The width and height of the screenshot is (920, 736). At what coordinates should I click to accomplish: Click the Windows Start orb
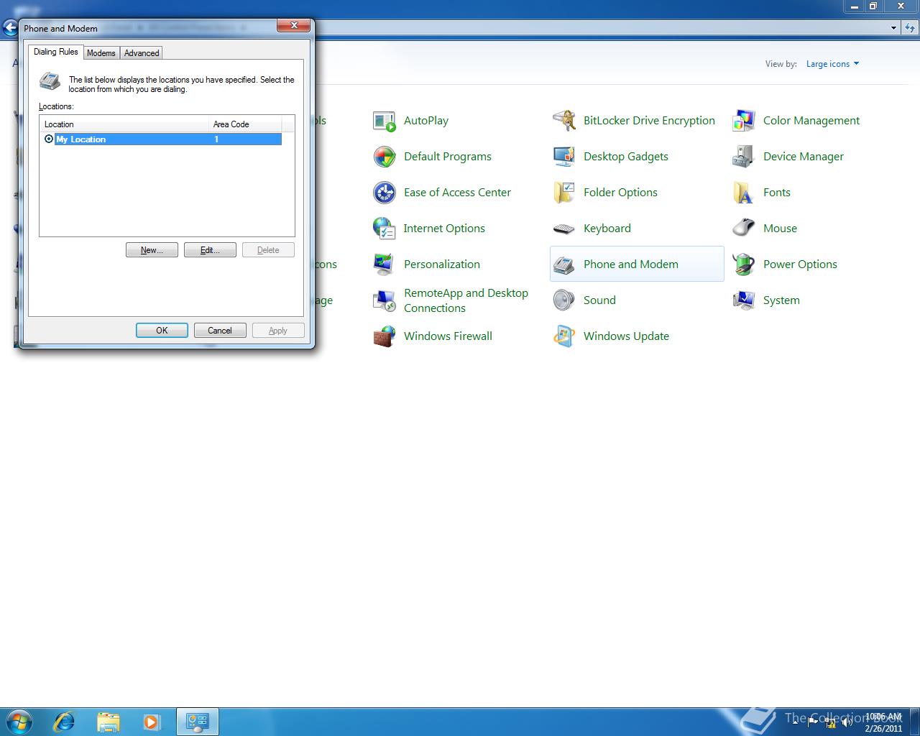[x=19, y=722]
